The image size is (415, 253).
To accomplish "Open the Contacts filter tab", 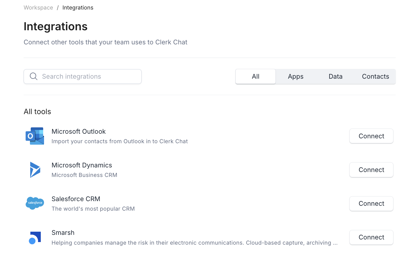I will tap(375, 76).
